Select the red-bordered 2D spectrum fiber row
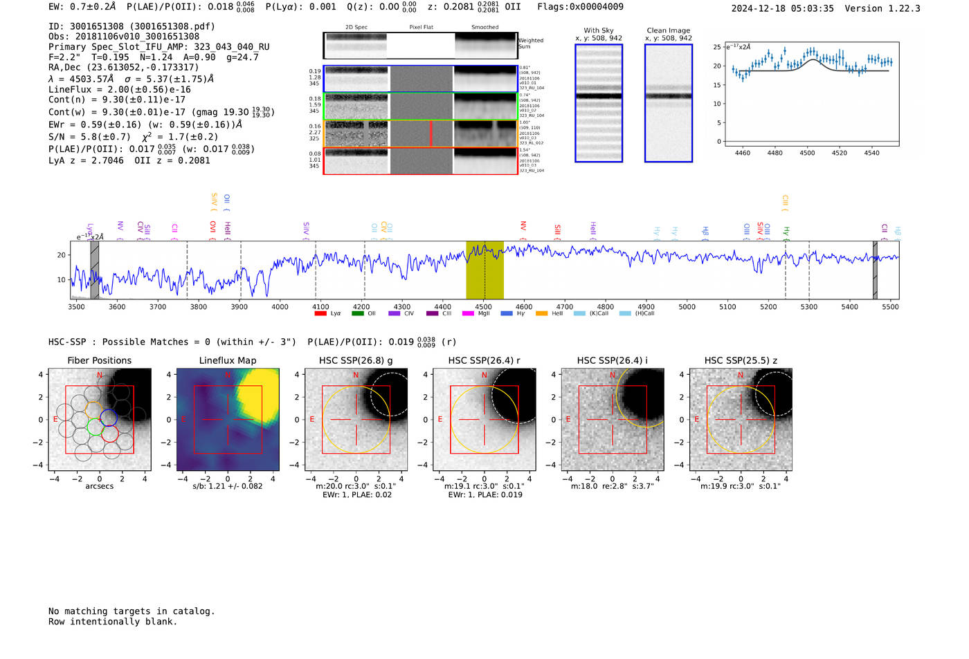 (420, 160)
